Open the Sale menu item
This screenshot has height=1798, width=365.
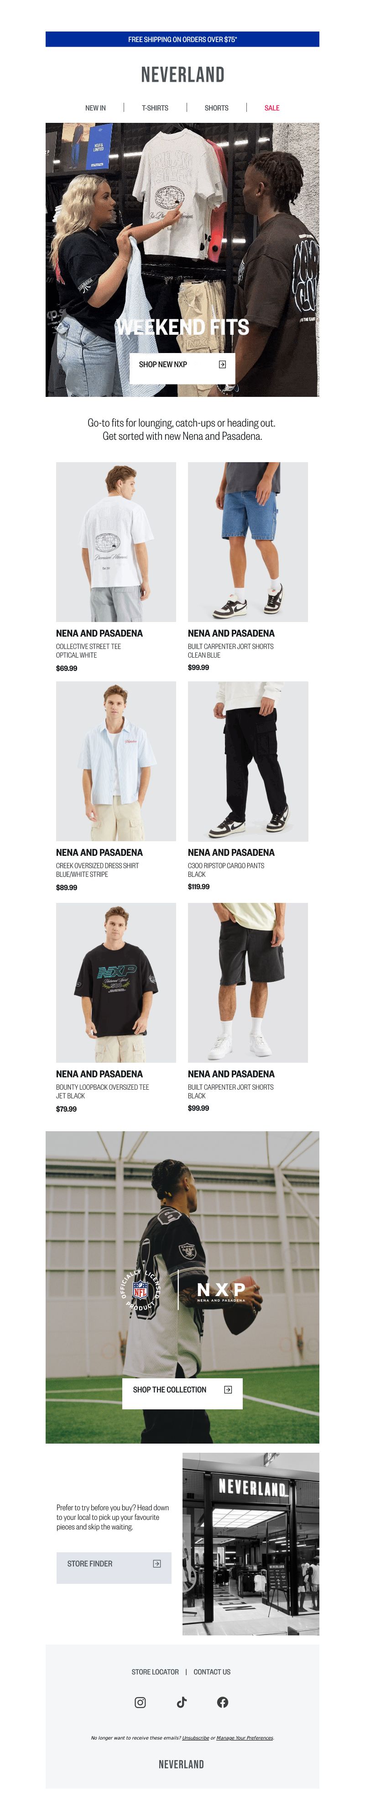pyautogui.click(x=271, y=108)
